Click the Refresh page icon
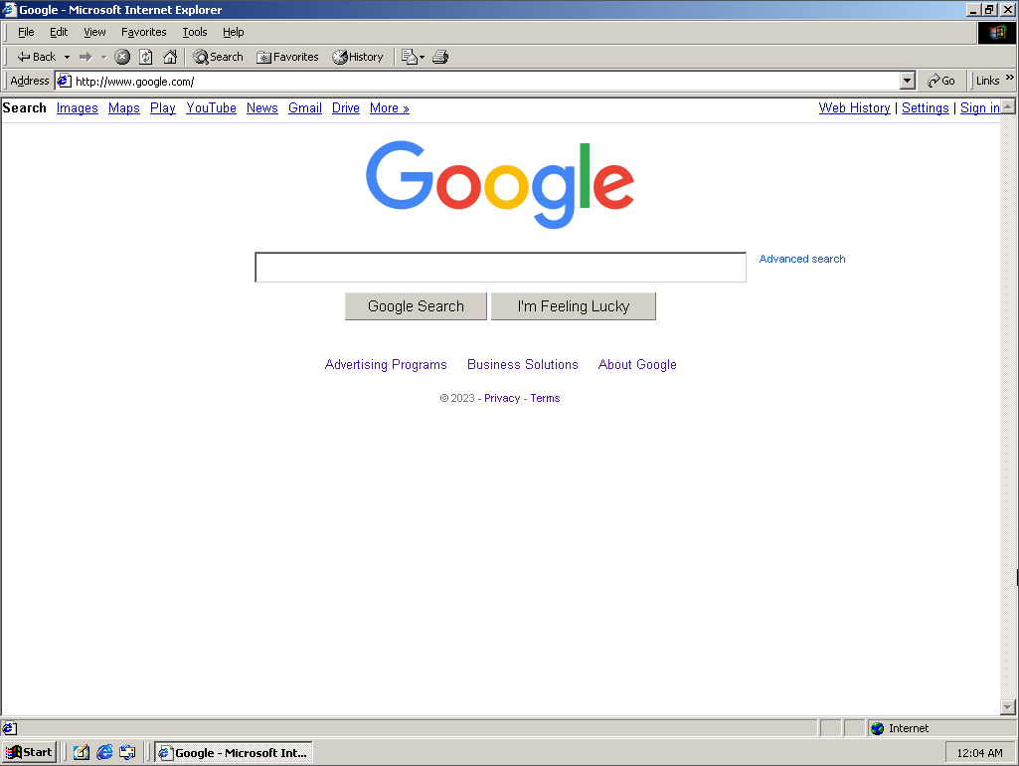 click(x=146, y=57)
